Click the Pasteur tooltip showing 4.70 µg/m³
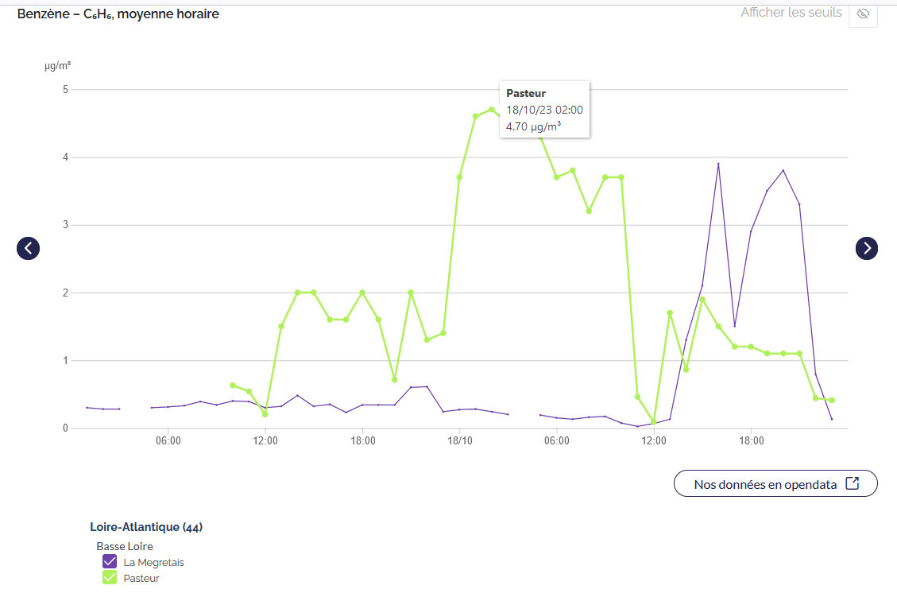This screenshot has height=597, width=897. (x=544, y=110)
